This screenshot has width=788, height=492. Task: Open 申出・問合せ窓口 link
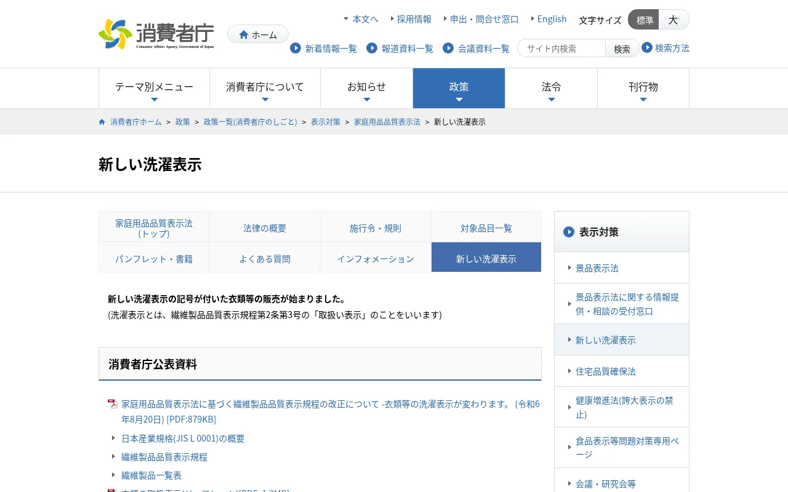(484, 19)
